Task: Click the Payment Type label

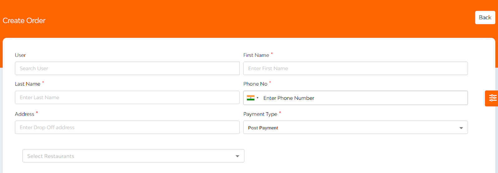Action: coord(260,114)
